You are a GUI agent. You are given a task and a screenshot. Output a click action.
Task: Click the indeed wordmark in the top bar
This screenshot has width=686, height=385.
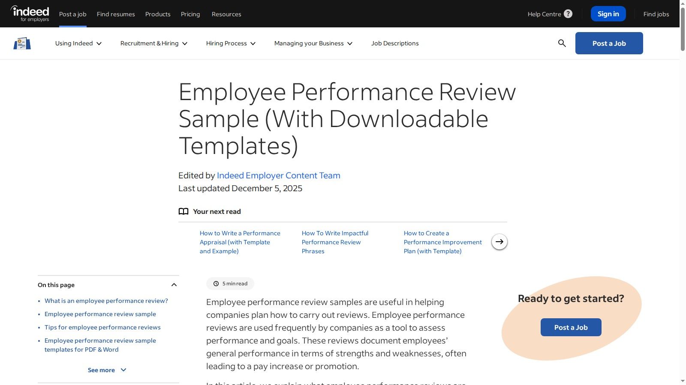click(x=30, y=11)
